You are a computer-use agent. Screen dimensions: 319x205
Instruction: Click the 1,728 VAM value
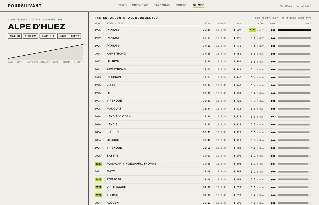pyautogui.click(x=237, y=101)
